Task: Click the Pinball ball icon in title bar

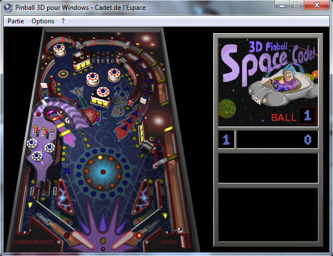Action: coord(8,8)
